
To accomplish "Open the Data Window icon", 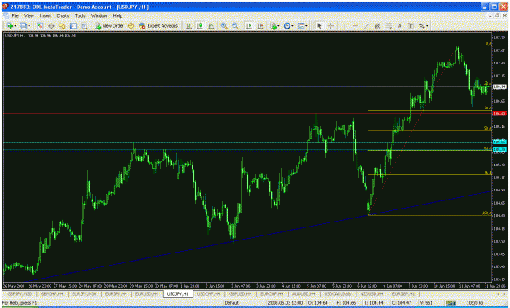I will pyautogui.click(x=51, y=26).
